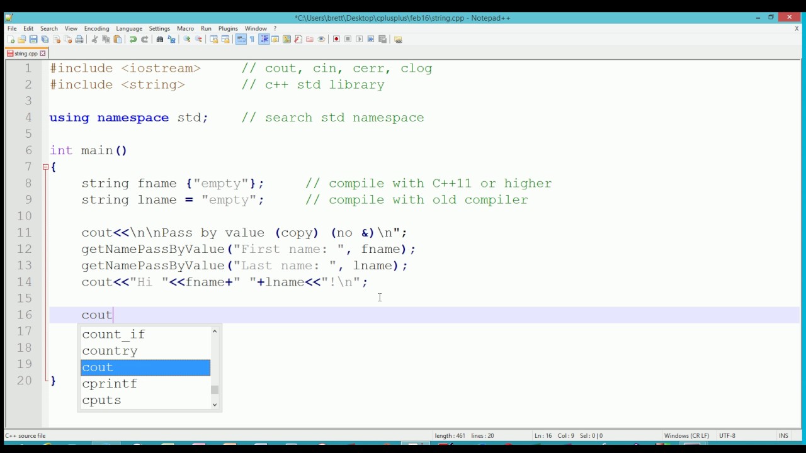Zoom in on the editor text
This screenshot has width=806, height=453.
[187, 39]
